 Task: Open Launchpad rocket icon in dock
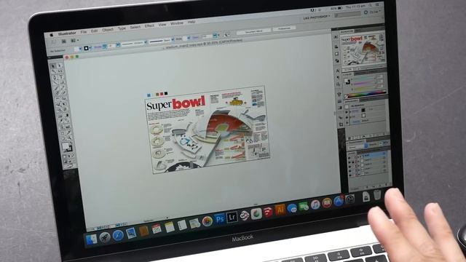coord(105,237)
